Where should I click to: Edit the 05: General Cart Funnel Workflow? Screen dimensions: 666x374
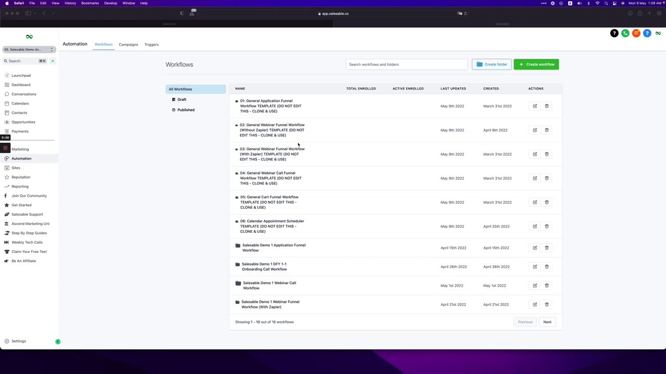[x=535, y=202]
